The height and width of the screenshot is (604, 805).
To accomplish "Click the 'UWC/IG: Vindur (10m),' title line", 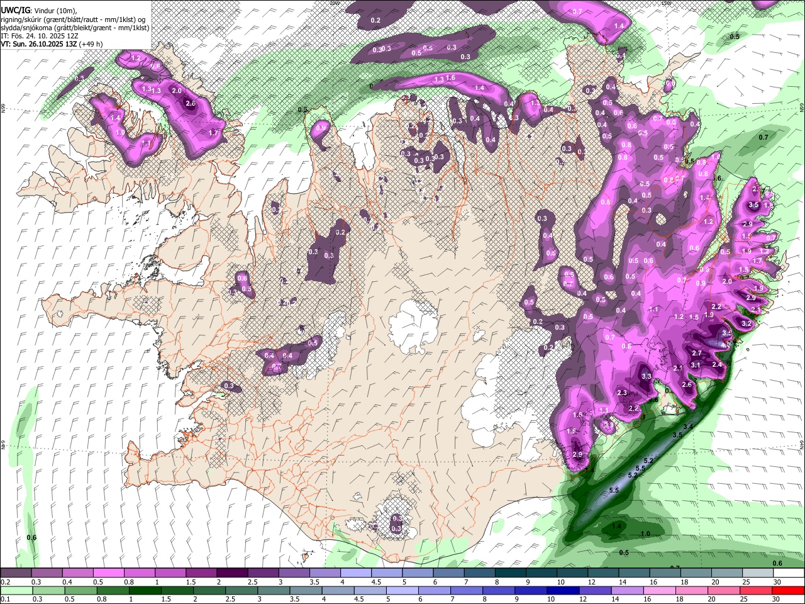I will 39,10.
